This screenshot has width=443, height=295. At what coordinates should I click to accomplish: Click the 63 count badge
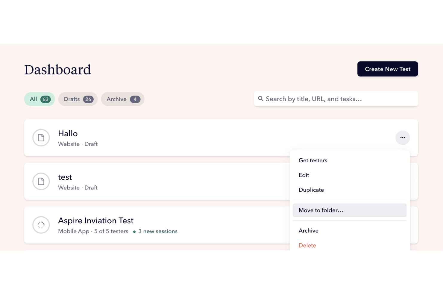tap(45, 99)
